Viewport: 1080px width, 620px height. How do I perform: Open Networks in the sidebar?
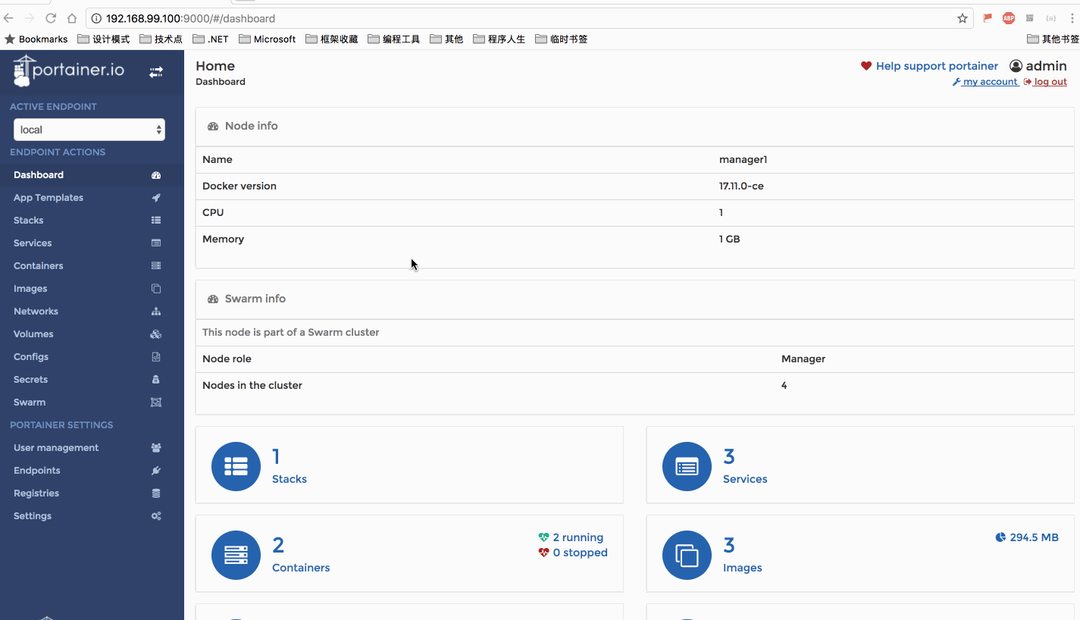[92, 312]
